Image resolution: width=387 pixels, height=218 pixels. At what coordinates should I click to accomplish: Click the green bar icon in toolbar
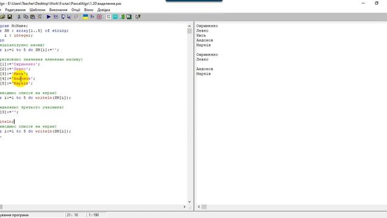(x=122, y=17)
